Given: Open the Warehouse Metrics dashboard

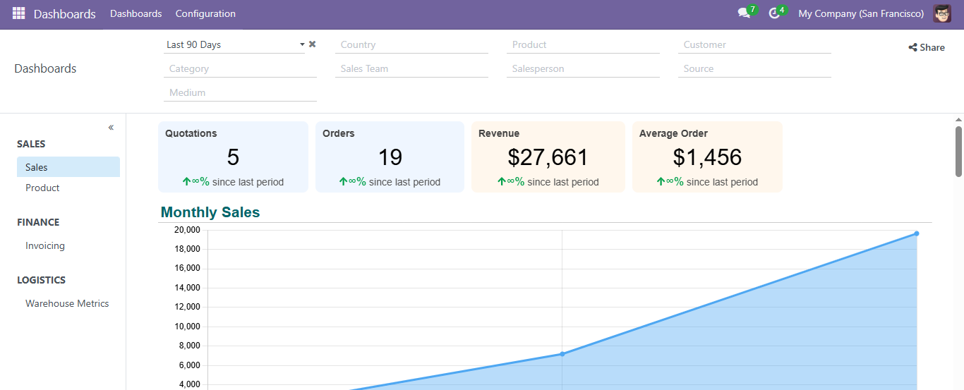Looking at the screenshot, I should click(x=67, y=303).
